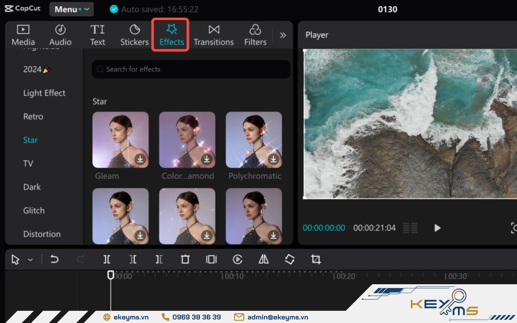
Task: Open the cursor tool dropdown arrow
Action: pyautogui.click(x=31, y=259)
